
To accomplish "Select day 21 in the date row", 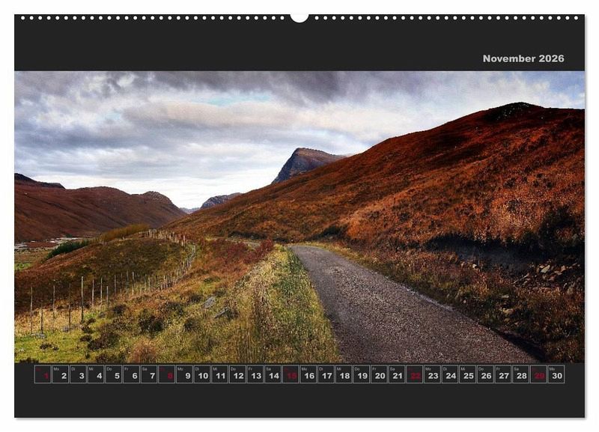I will (x=397, y=374).
